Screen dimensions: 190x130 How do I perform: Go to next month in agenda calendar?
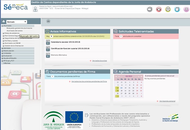139,76
